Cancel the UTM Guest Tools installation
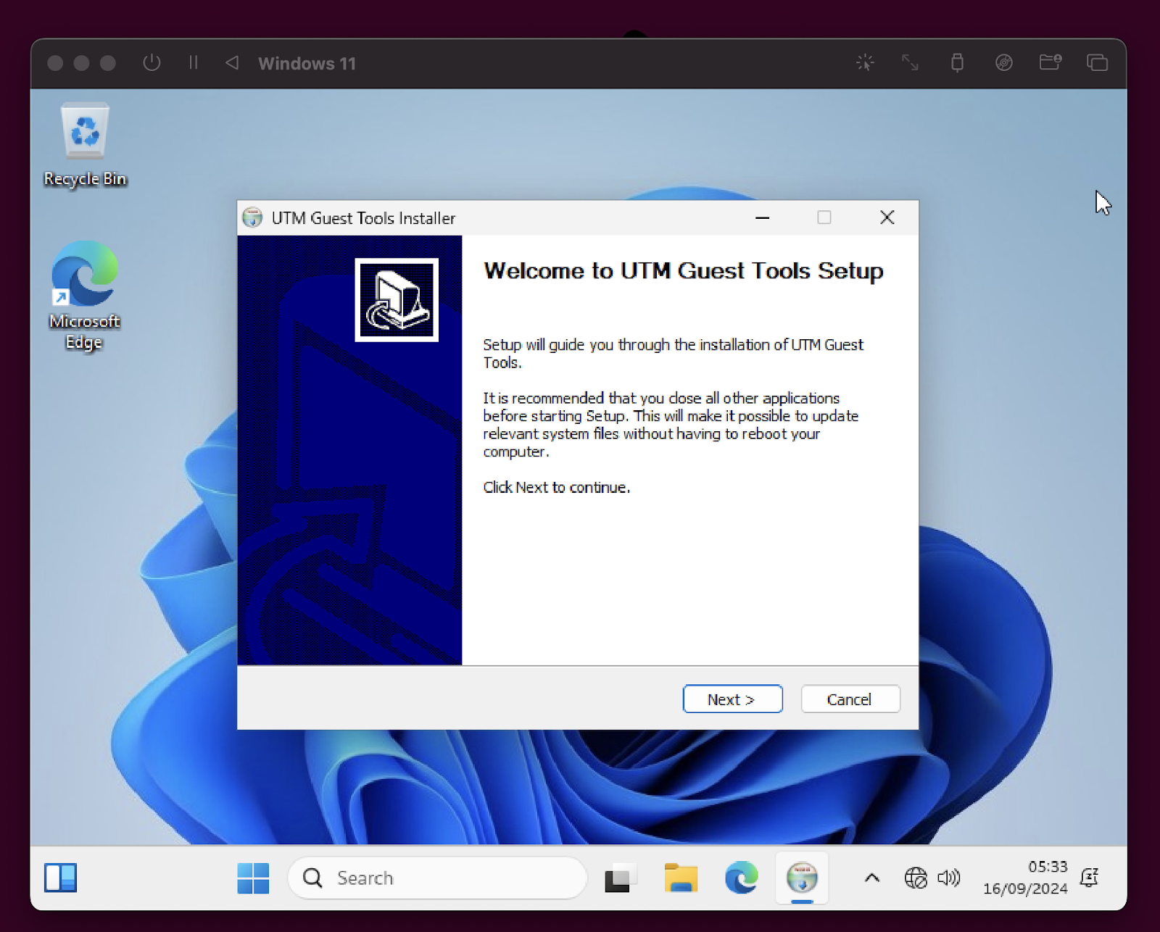1160x932 pixels. pos(850,699)
